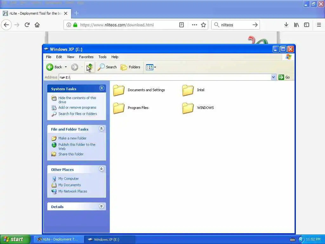Viewport: 325px width, 244px height.
Task: Expand hidden tray icons arrow
Action: (x=301, y=240)
